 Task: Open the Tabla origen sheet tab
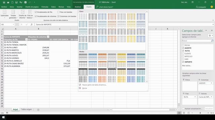tap(27, 110)
